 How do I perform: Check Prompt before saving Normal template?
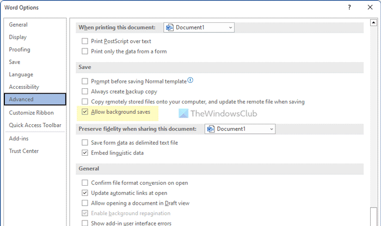pyautogui.click(x=85, y=81)
